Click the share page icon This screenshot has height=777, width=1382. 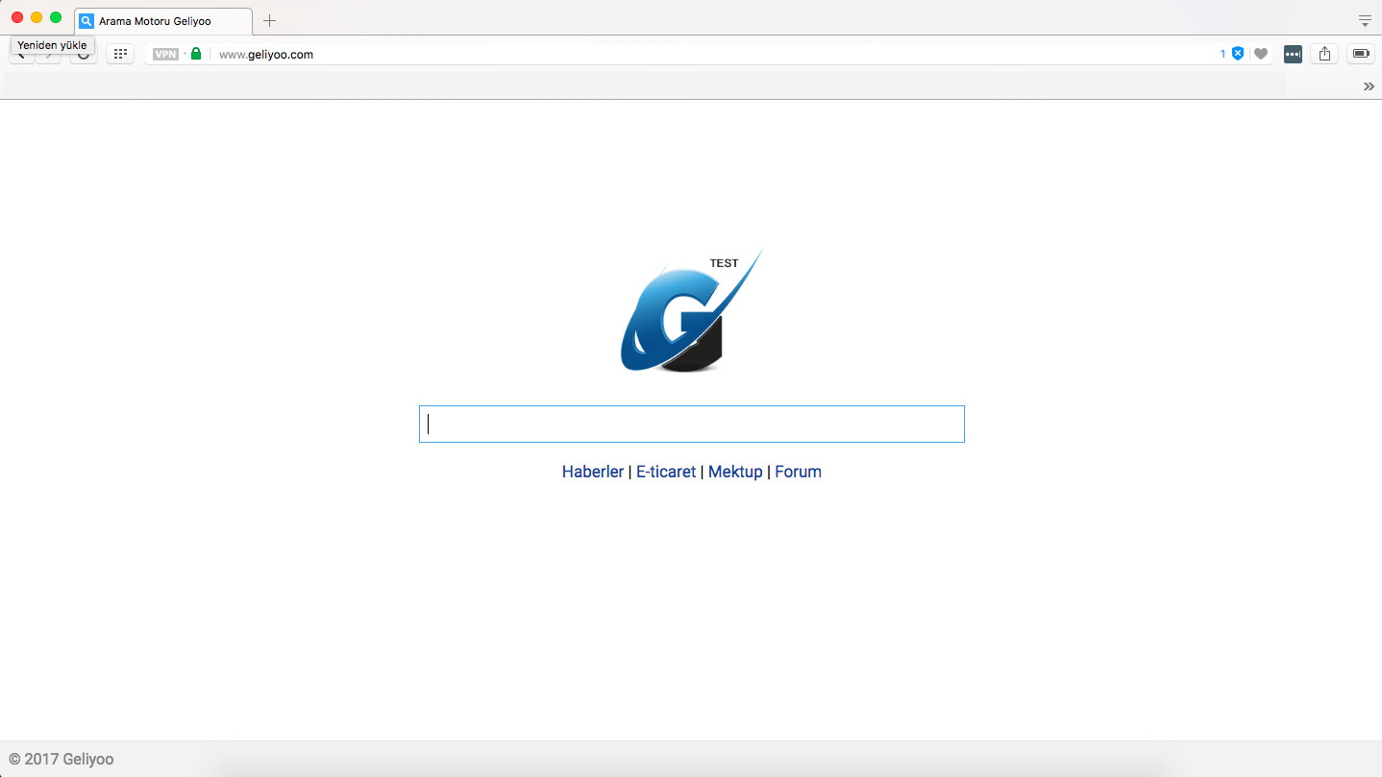click(x=1325, y=54)
